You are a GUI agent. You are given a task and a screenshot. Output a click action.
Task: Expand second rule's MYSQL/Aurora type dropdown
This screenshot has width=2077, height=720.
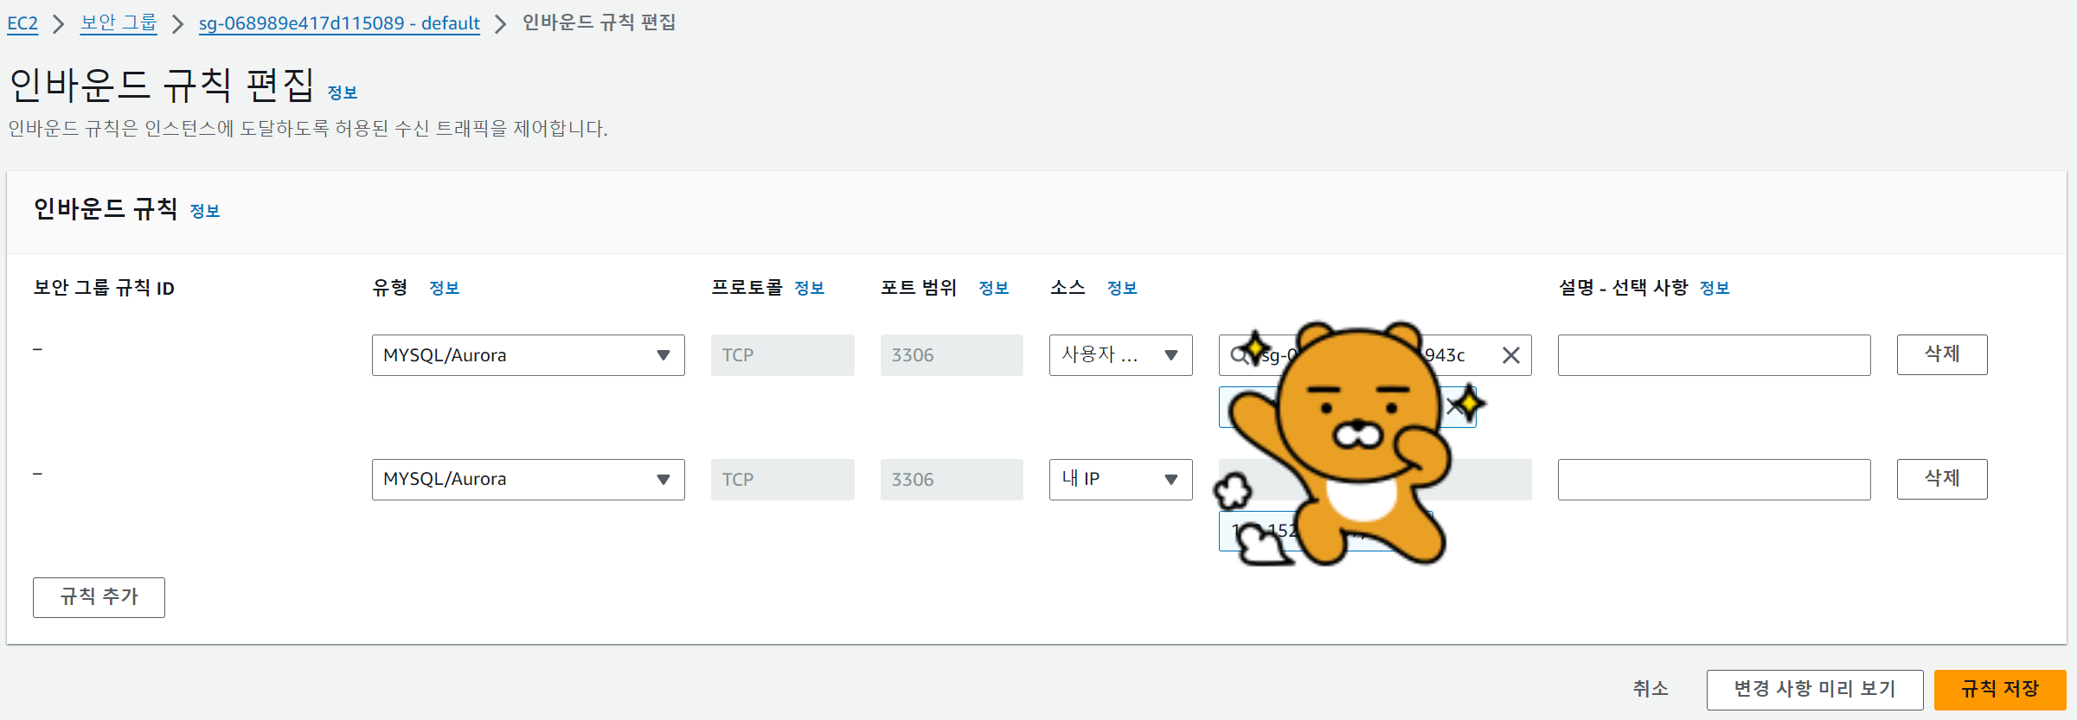point(529,480)
